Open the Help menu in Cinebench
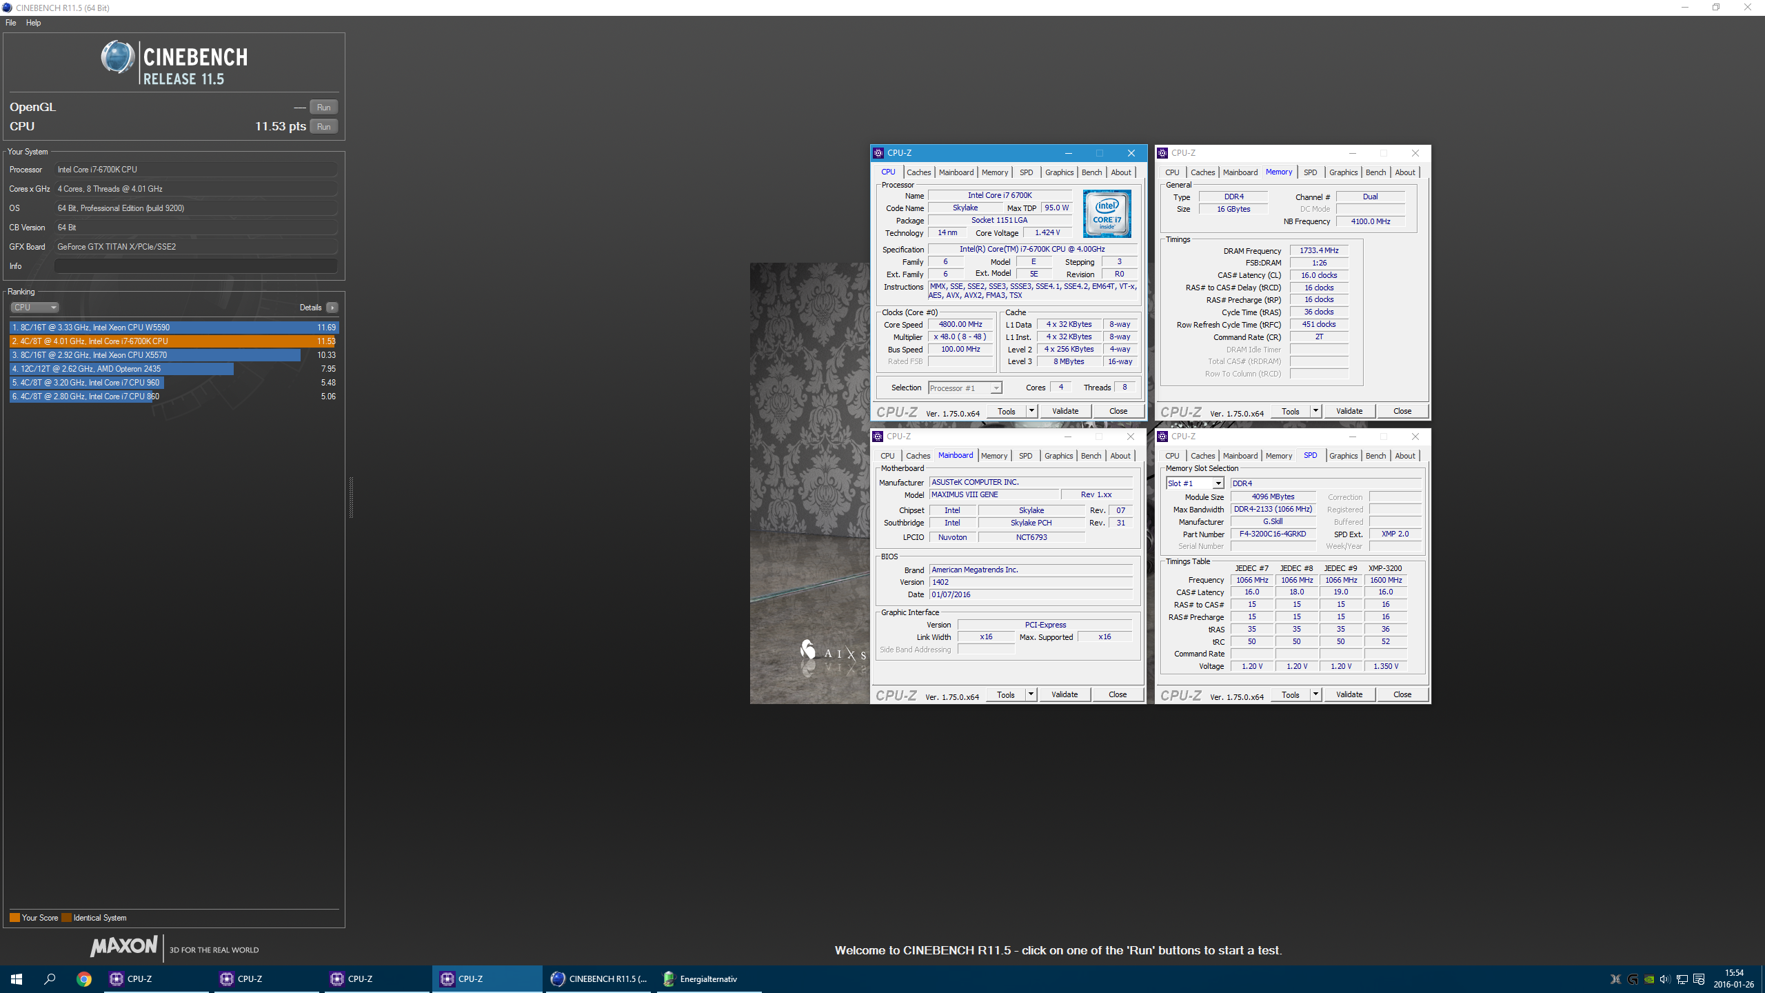The height and width of the screenshot is (993, 1765). (x=33, y=23)
